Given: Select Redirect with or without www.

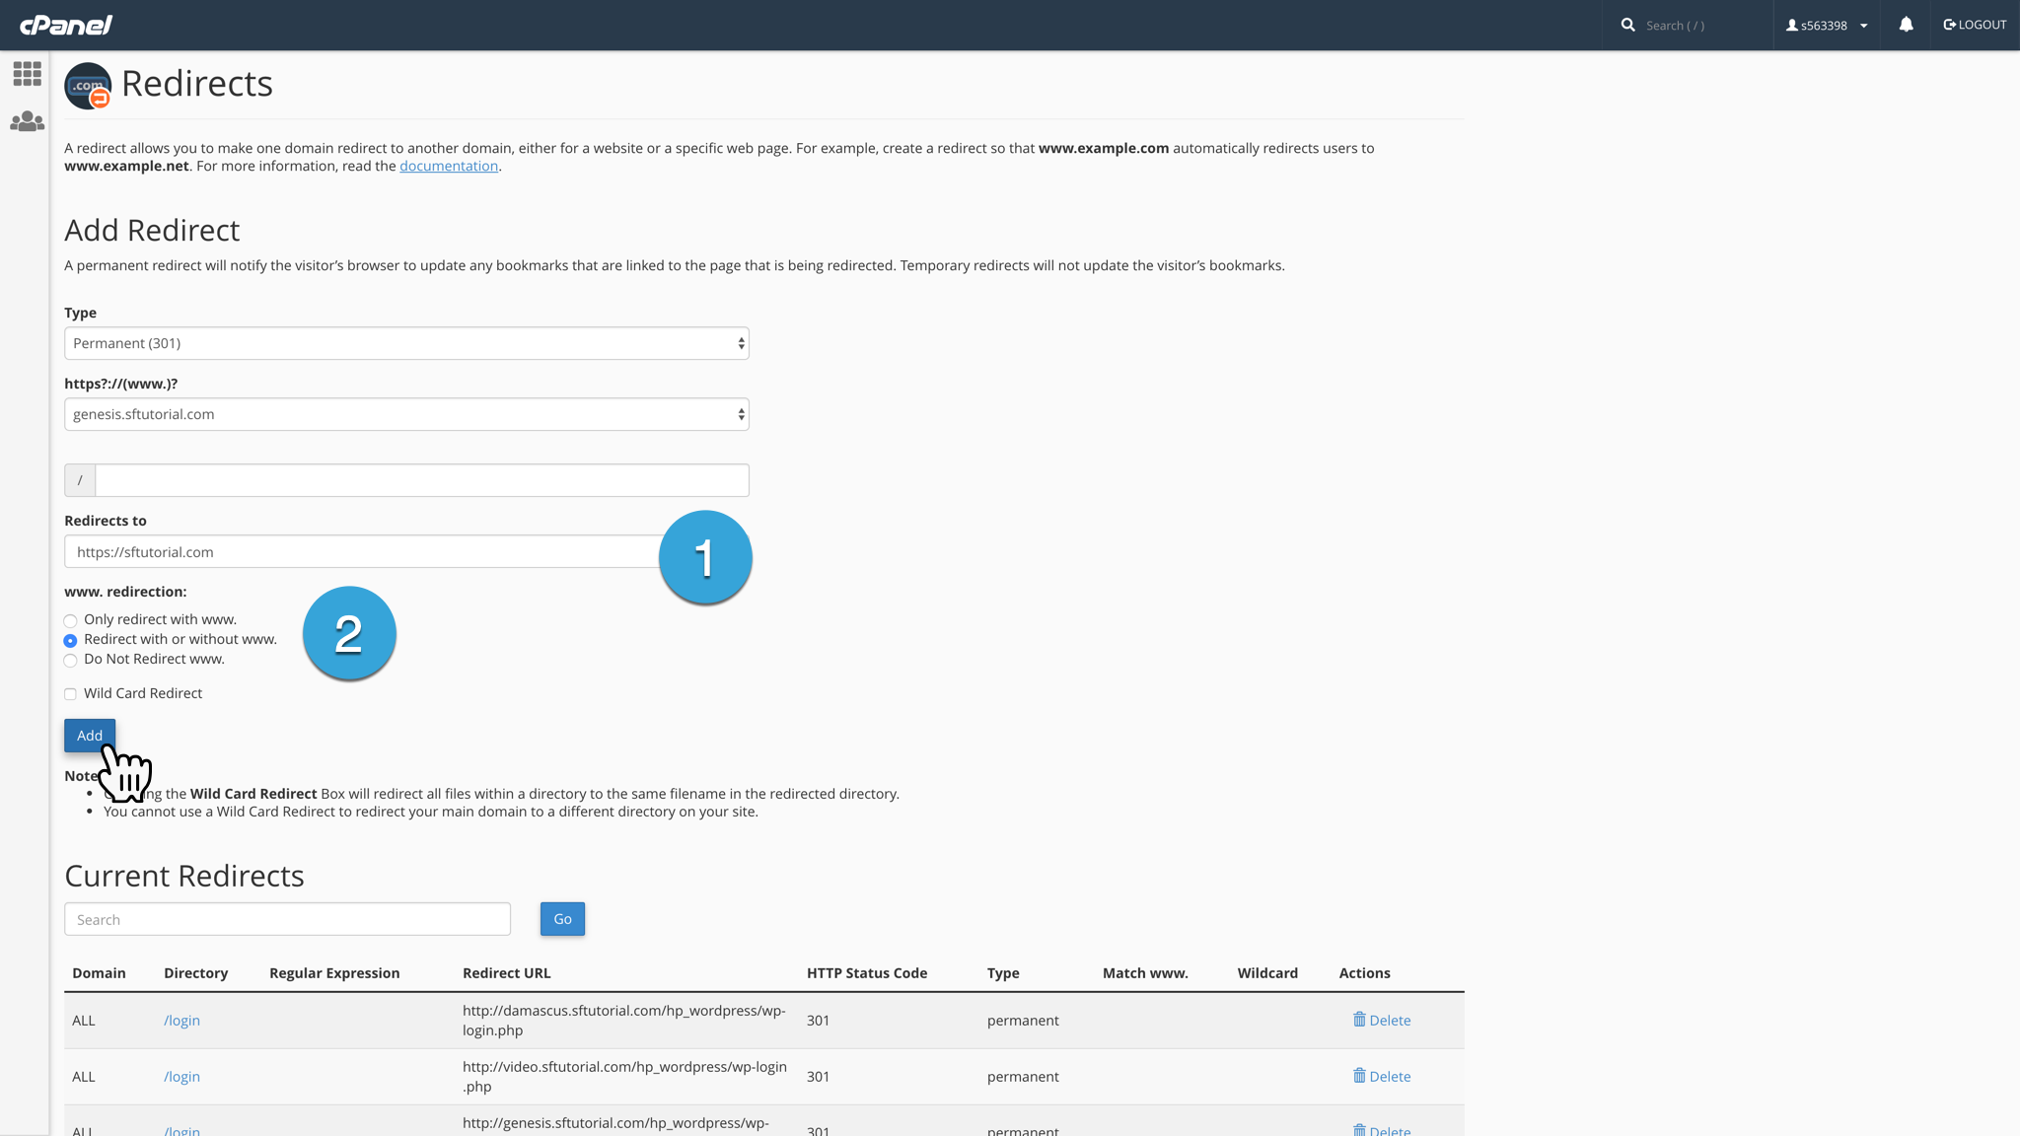Looking at the screenshot, I should [x=70, y=640].
